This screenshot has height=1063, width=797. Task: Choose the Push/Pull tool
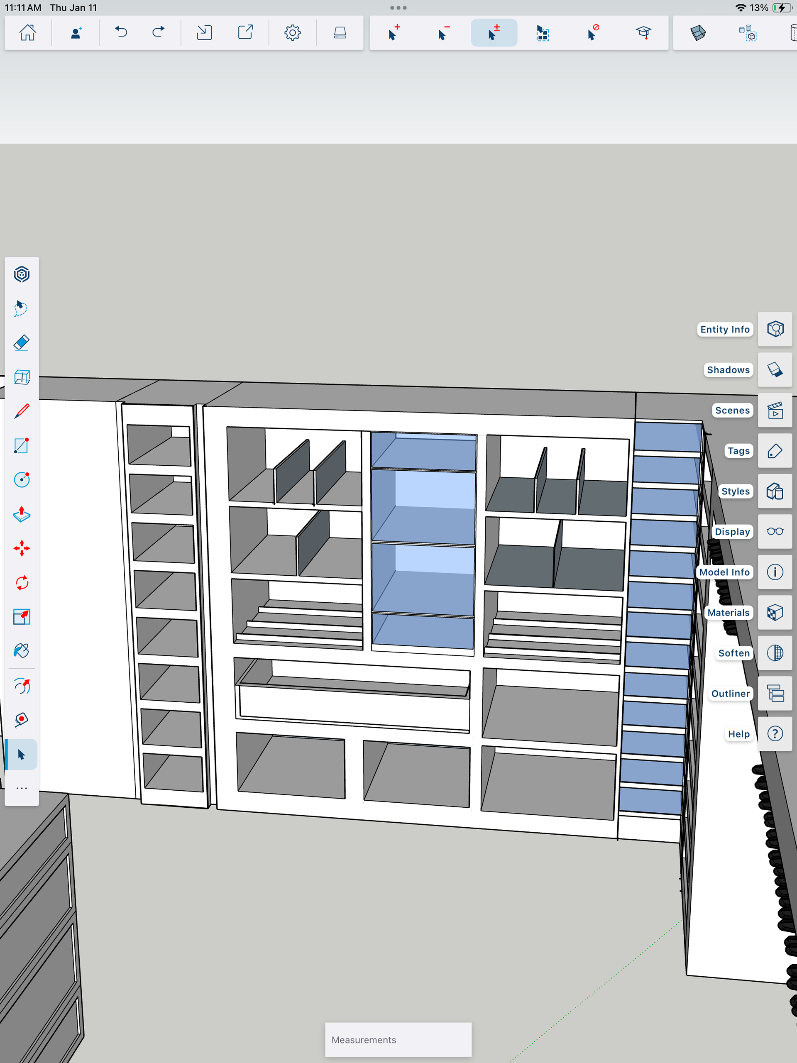coord(22,514)
